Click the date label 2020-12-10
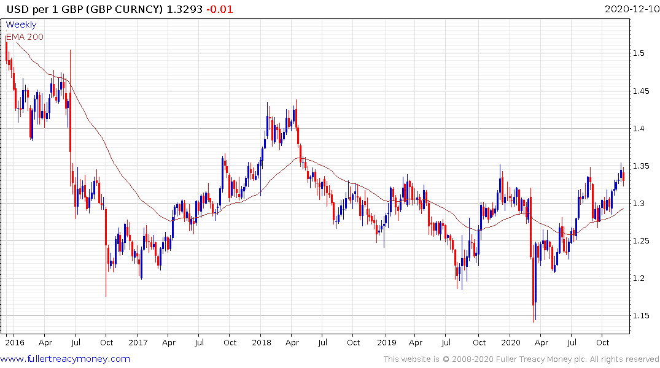Screen dimensions: 660x368 (x=632, y=9)
